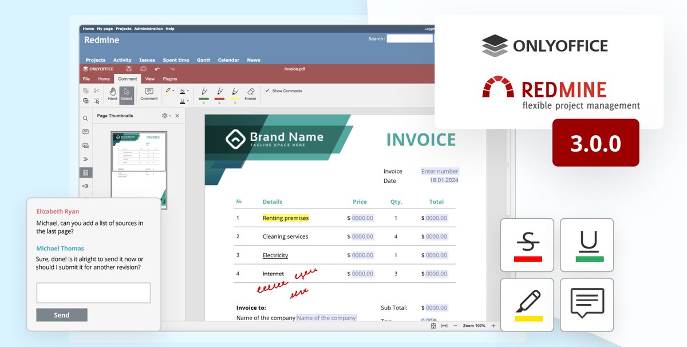This screenshot has width=687, height=347.
Task: Switch to the editor Home tab
Action: pos(104,79)
